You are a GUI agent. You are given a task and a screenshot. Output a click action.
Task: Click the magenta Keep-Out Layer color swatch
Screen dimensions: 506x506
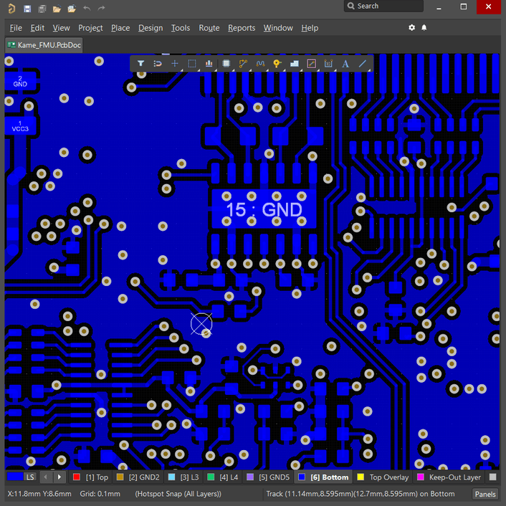pos(421,477)
